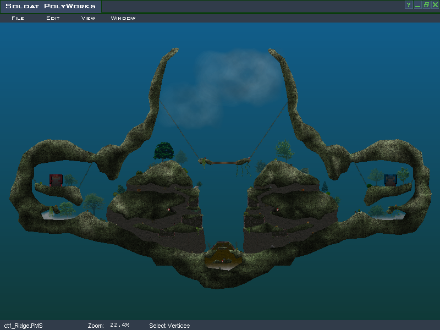Click the Select Vertices status text
Image resolution: width=440 pixels, height=330 pixels.
[169, 326]
